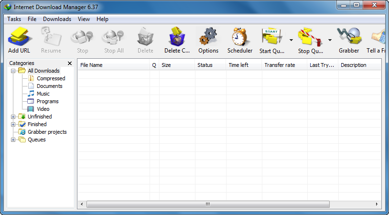Click the Grabber projects IE icon
This screenshot has height=215, width=389.
[22, 132]
